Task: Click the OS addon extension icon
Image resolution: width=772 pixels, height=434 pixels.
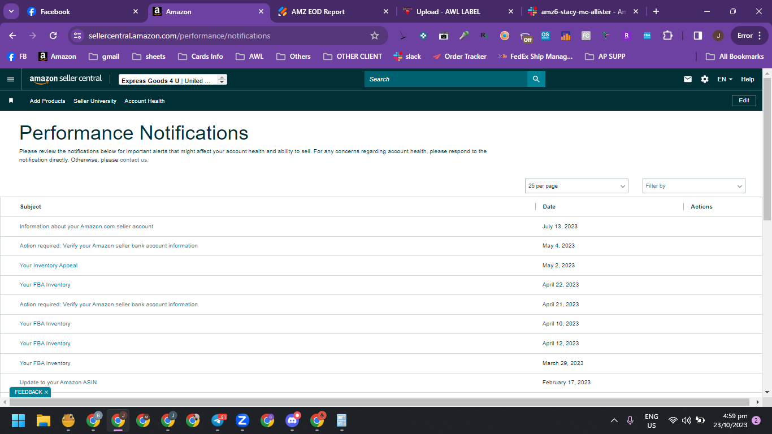Action: point(545,36)
